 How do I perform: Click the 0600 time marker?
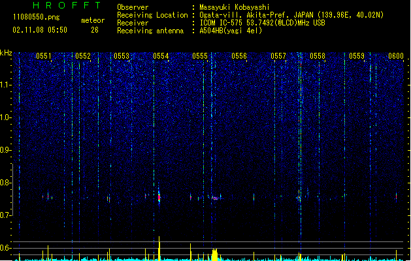(x=396, y=56)
